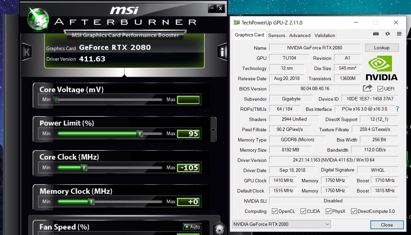Click the GPU Clock 1410 MHz field

coord(283,180)
